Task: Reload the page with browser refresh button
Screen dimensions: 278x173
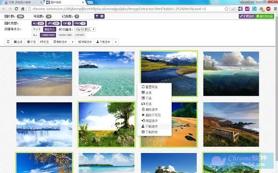Action: (x=16, y=9)
